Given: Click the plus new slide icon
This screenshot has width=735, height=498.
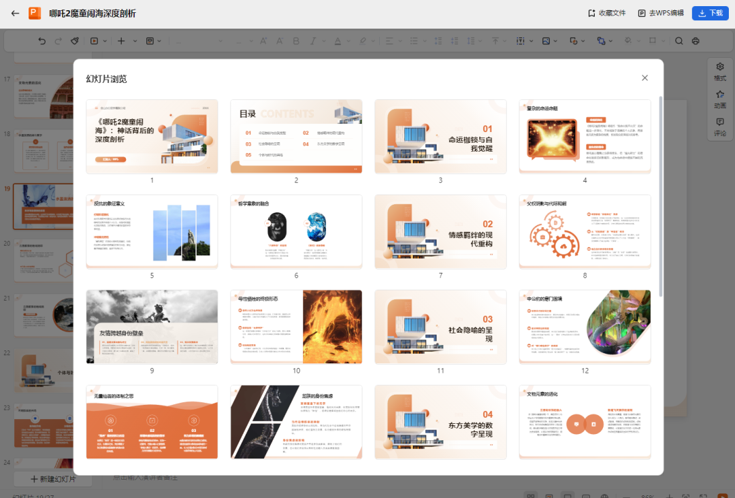Looking at the screenshot, I should click(x=121, y=41).
